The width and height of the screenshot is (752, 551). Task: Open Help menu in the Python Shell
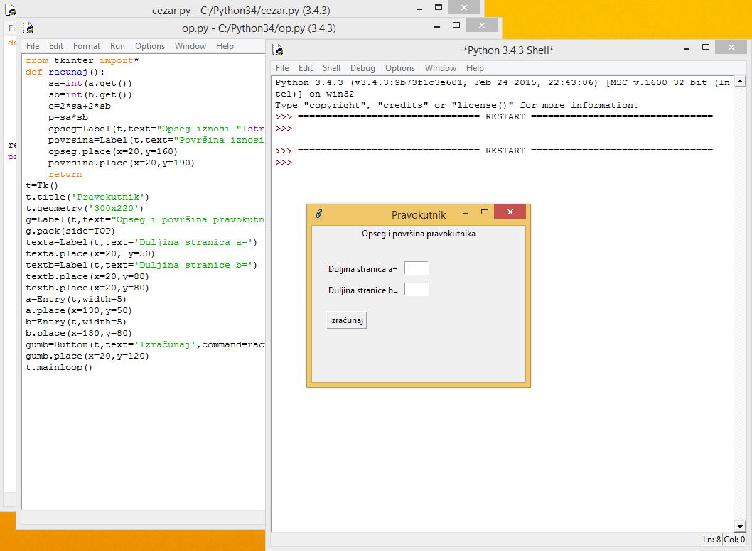[x=475, y=68]
